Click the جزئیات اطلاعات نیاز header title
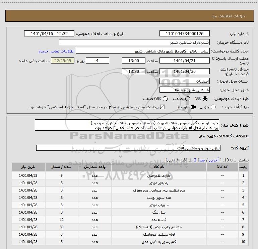 [228, 16]
